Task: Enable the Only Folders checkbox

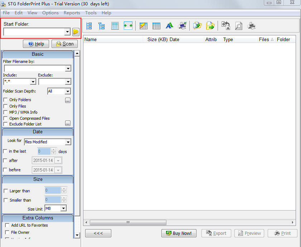Action: (6, 100)
